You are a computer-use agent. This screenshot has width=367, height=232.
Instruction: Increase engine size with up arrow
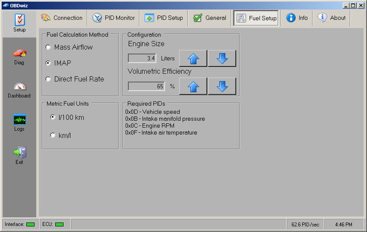193,58
